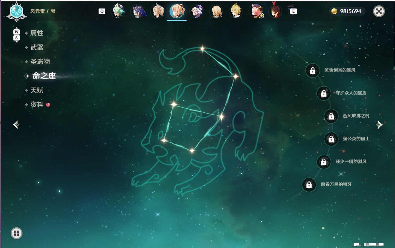The width and height of the screenshot is (395, 248).
Task: Click the highlighted blonde ponytail character portrait
Action: 177,11
